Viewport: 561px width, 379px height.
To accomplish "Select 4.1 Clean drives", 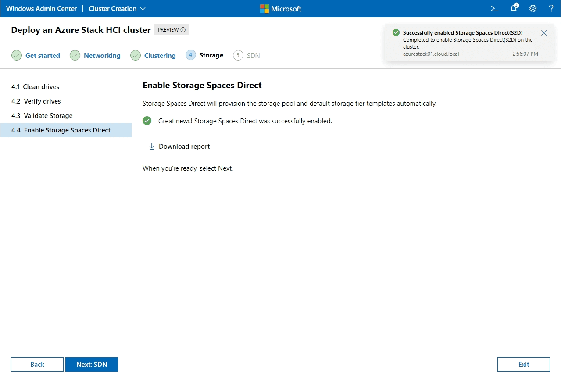I will point(41,87).
